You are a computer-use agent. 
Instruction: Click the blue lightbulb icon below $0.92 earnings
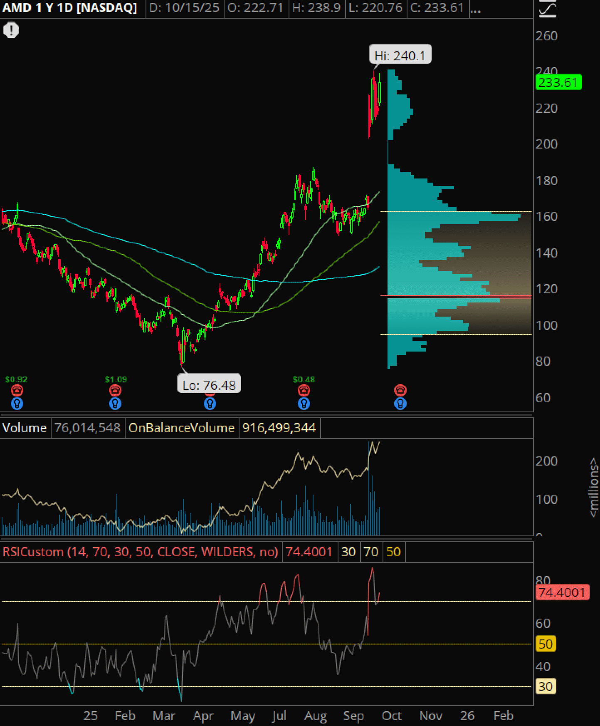pyautogui.click(x=17, y=404)
